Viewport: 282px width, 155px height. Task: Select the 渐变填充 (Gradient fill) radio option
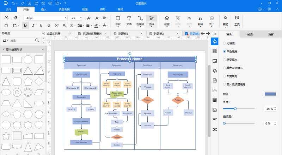pyautogui.click(x=224, y=59)
